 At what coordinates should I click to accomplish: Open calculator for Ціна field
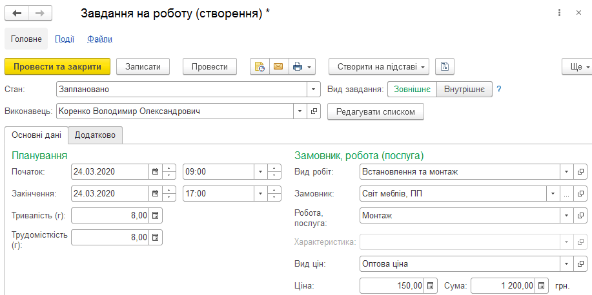(430, 285)
